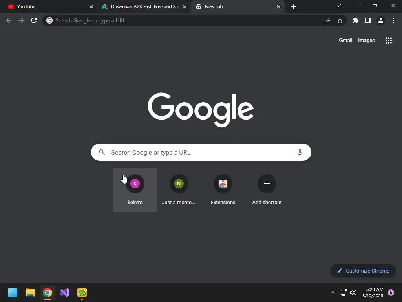Switch to Download APK tab
Viewport: 402px width, 302px height.
144,7
